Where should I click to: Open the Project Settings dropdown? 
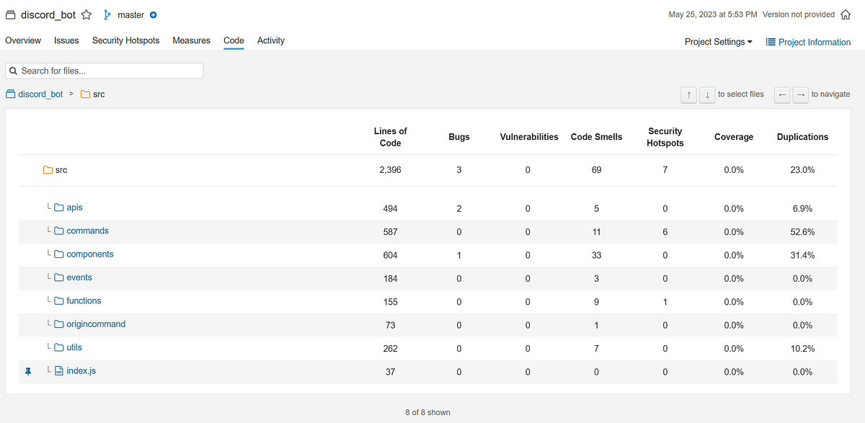point(718,42)
